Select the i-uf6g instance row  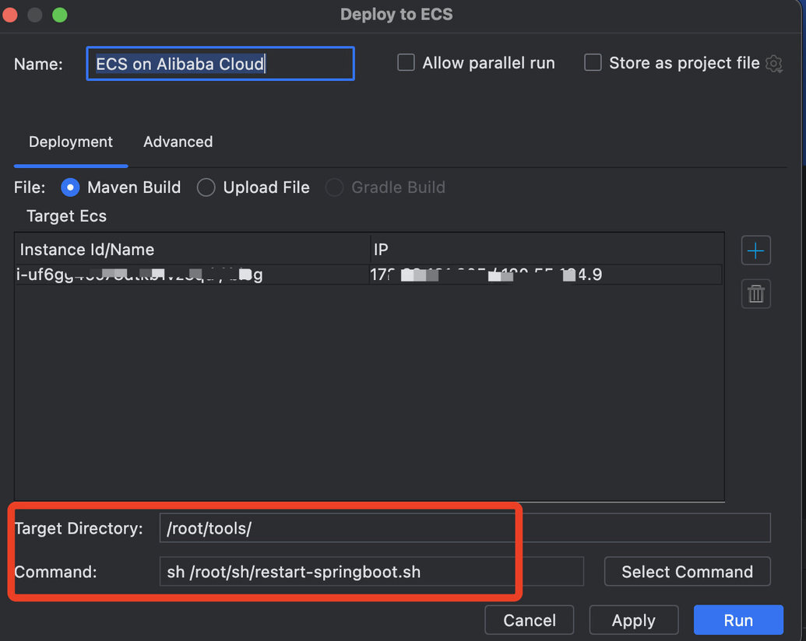tap(368, 275)
